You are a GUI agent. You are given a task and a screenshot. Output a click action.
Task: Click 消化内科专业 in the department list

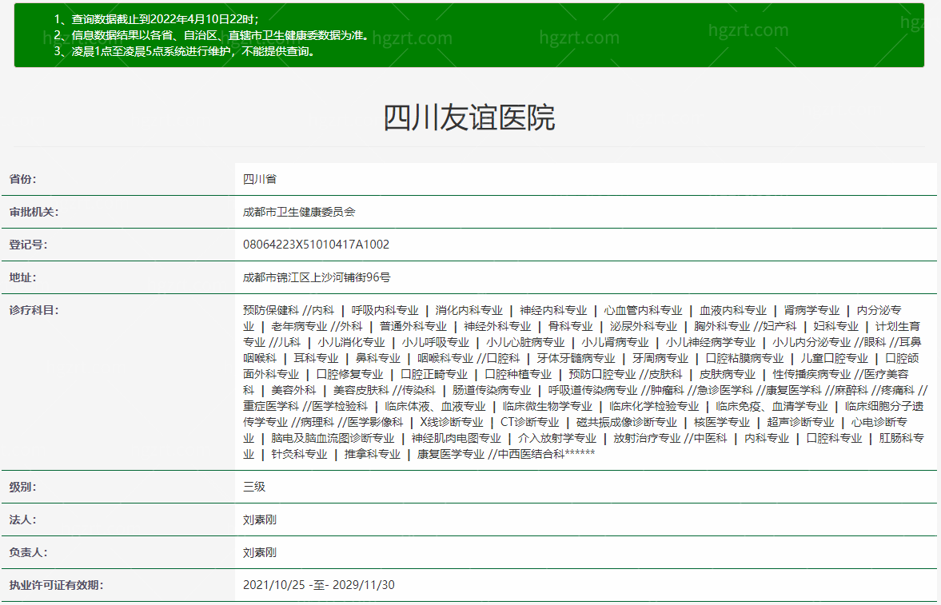(469, 310)
